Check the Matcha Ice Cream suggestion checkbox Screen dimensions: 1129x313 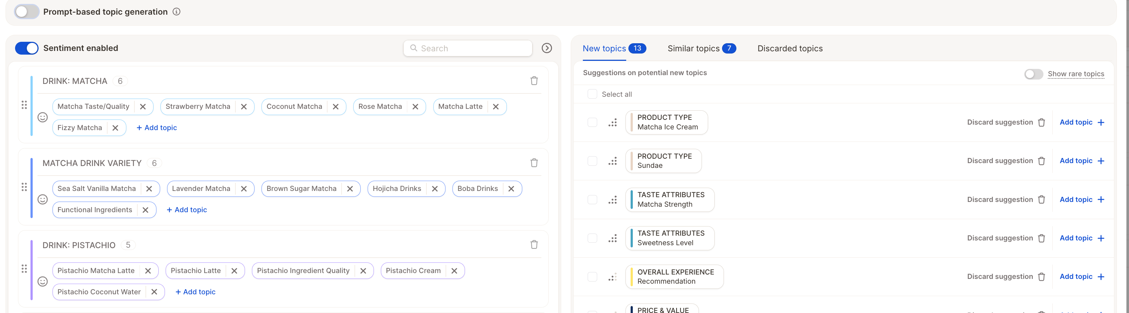pyautogui.click(x=592, y=122)
